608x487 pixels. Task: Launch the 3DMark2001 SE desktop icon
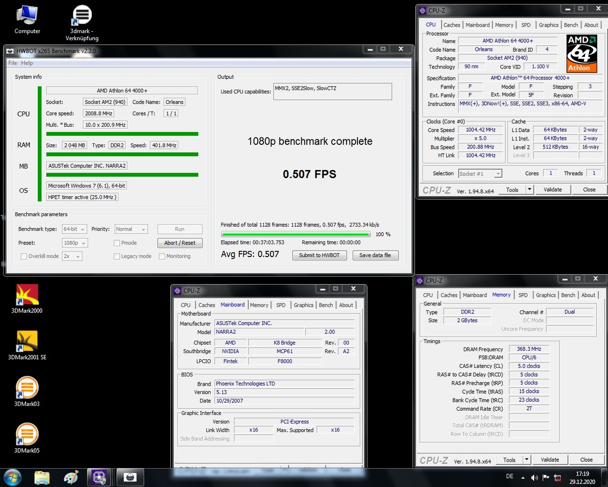click(27, 345)
